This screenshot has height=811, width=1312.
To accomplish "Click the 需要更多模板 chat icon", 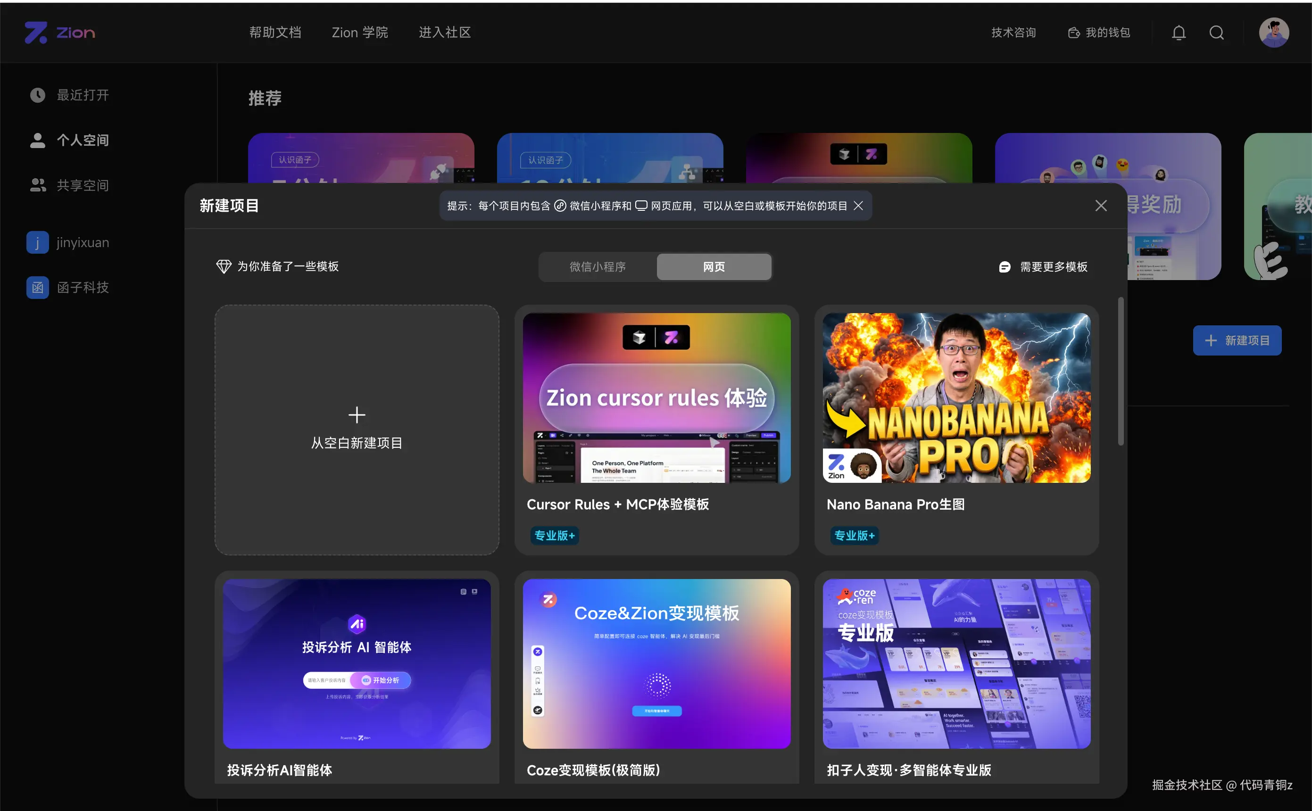I will pos(1005,267).
